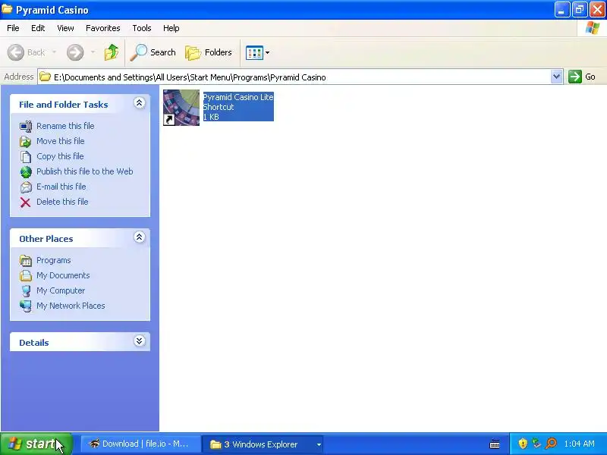Click the Views grid icon
This screenshot has width=607, height=455.
point(254,52)
